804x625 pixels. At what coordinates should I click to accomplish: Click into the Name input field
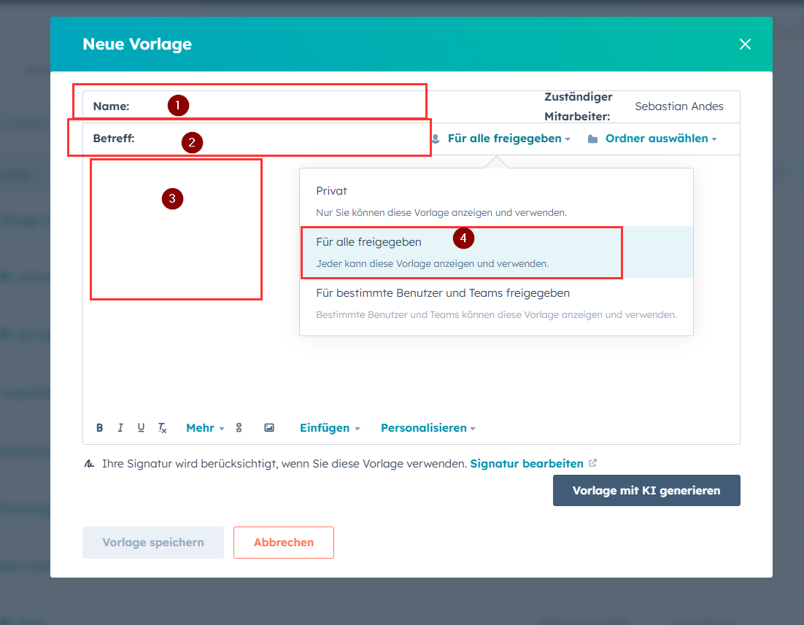point(292,106)
